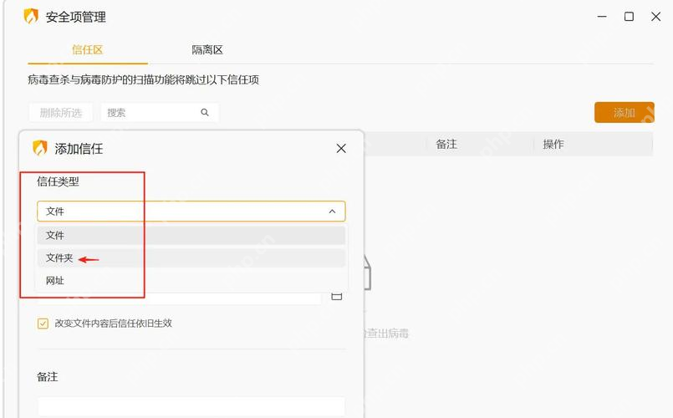
Task: Select 网址 from the dropdown list
Action: coord(191,281)
